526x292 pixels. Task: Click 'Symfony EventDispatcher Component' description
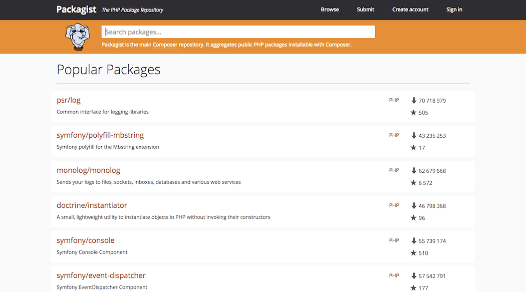(102, 287)
